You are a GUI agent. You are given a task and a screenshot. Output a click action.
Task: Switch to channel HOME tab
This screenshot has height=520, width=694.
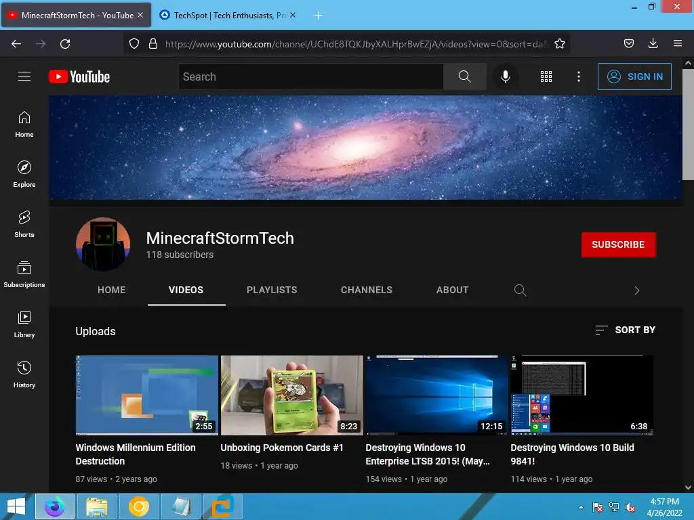112,290
